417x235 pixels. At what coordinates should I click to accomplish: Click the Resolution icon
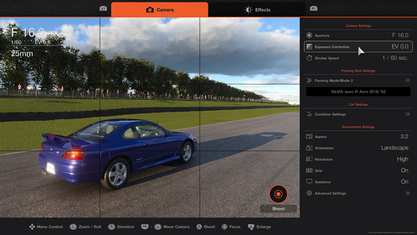point(309,159)
